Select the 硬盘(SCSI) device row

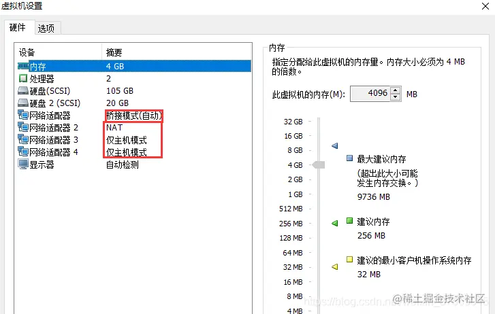coord(134,91)
